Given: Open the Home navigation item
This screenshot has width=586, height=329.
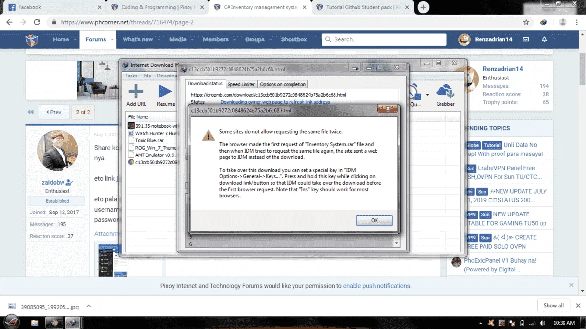Looking at the screenshot, I should click(61, 39).
